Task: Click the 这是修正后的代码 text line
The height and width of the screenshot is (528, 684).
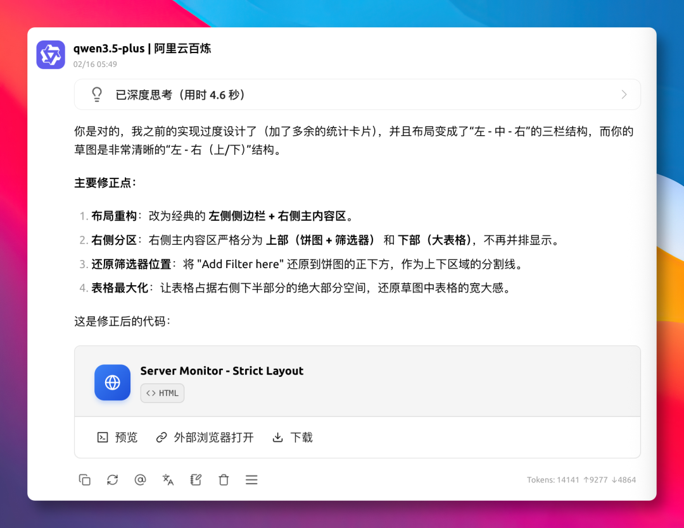Action: 123,321
